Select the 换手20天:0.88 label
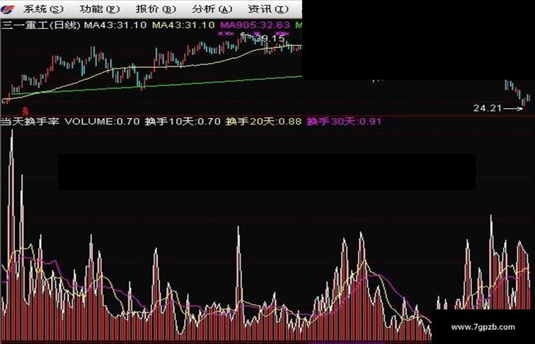Image resolution: width=535 pixels, height=344 pixels. (x=263, y=121)
